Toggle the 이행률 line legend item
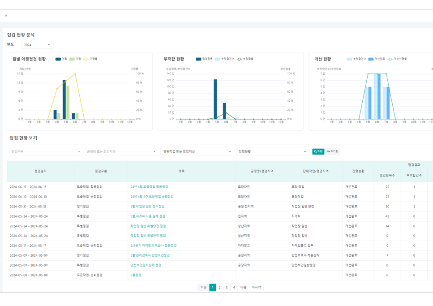The image size is (433, 306). [90, 59]
